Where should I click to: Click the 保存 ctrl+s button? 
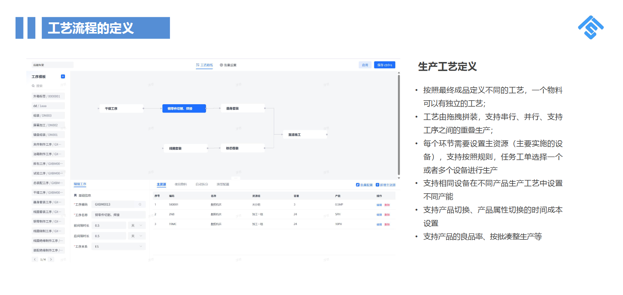[x=384, y=65]
